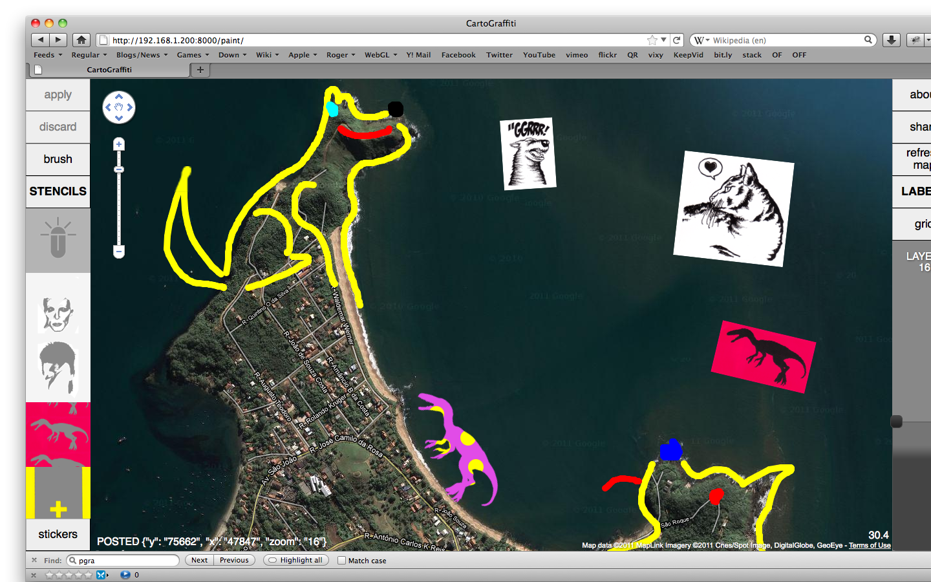Zoom out using the map minus button
The image size is (931, 582).
119,251
